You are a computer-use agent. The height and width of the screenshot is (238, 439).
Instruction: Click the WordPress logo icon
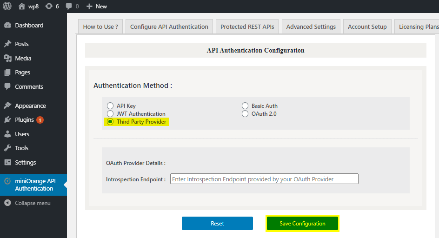7,7
